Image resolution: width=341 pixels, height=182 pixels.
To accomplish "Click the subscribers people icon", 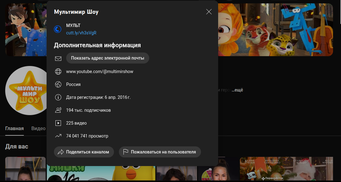I will (x=58, y=110).
